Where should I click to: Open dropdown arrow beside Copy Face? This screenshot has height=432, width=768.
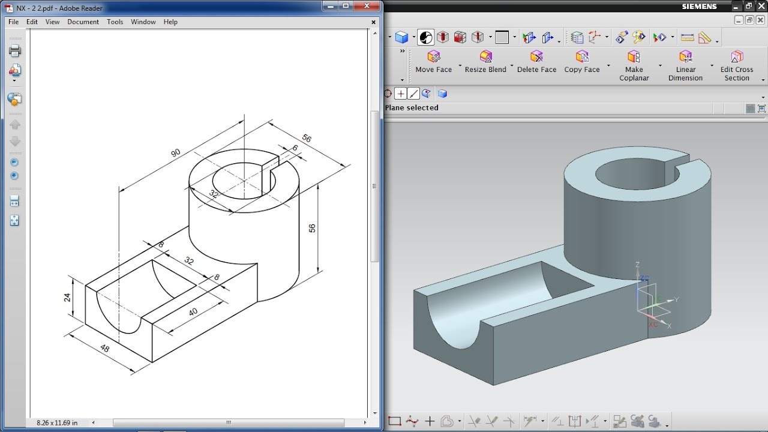[608, 65]
